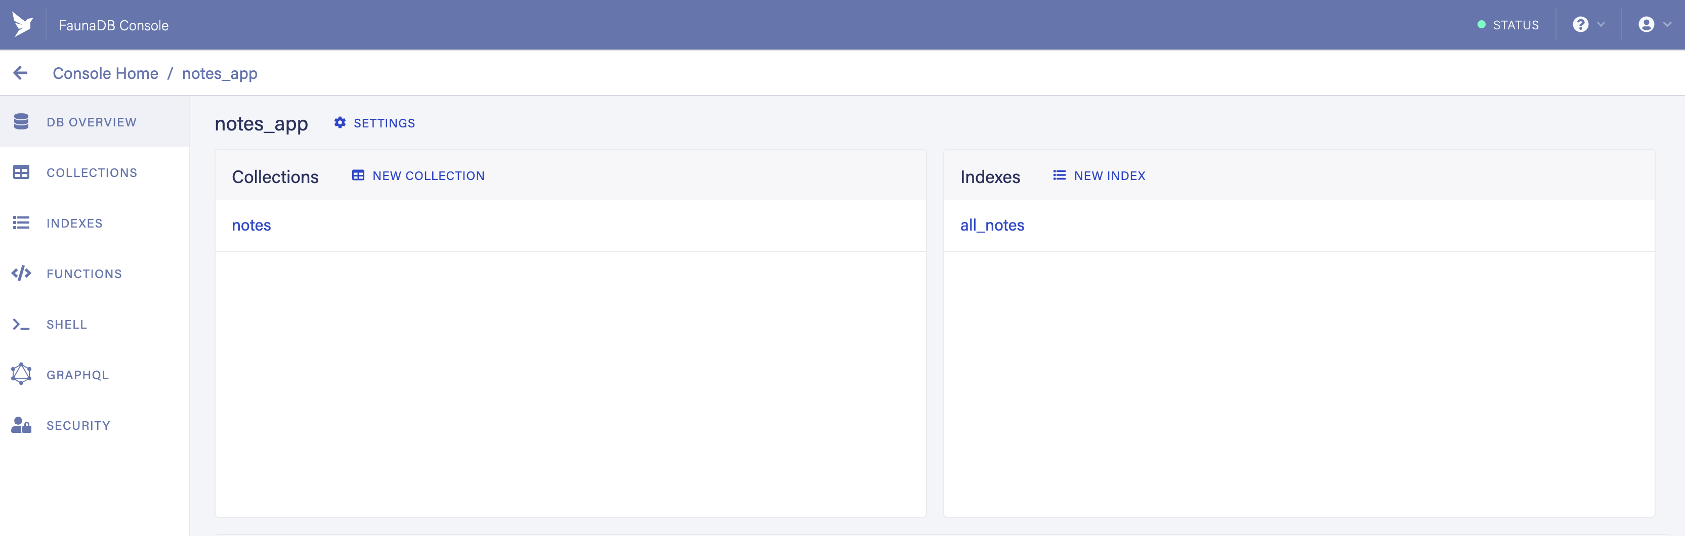Click the notes_app breadcrumb

(220, 73)
